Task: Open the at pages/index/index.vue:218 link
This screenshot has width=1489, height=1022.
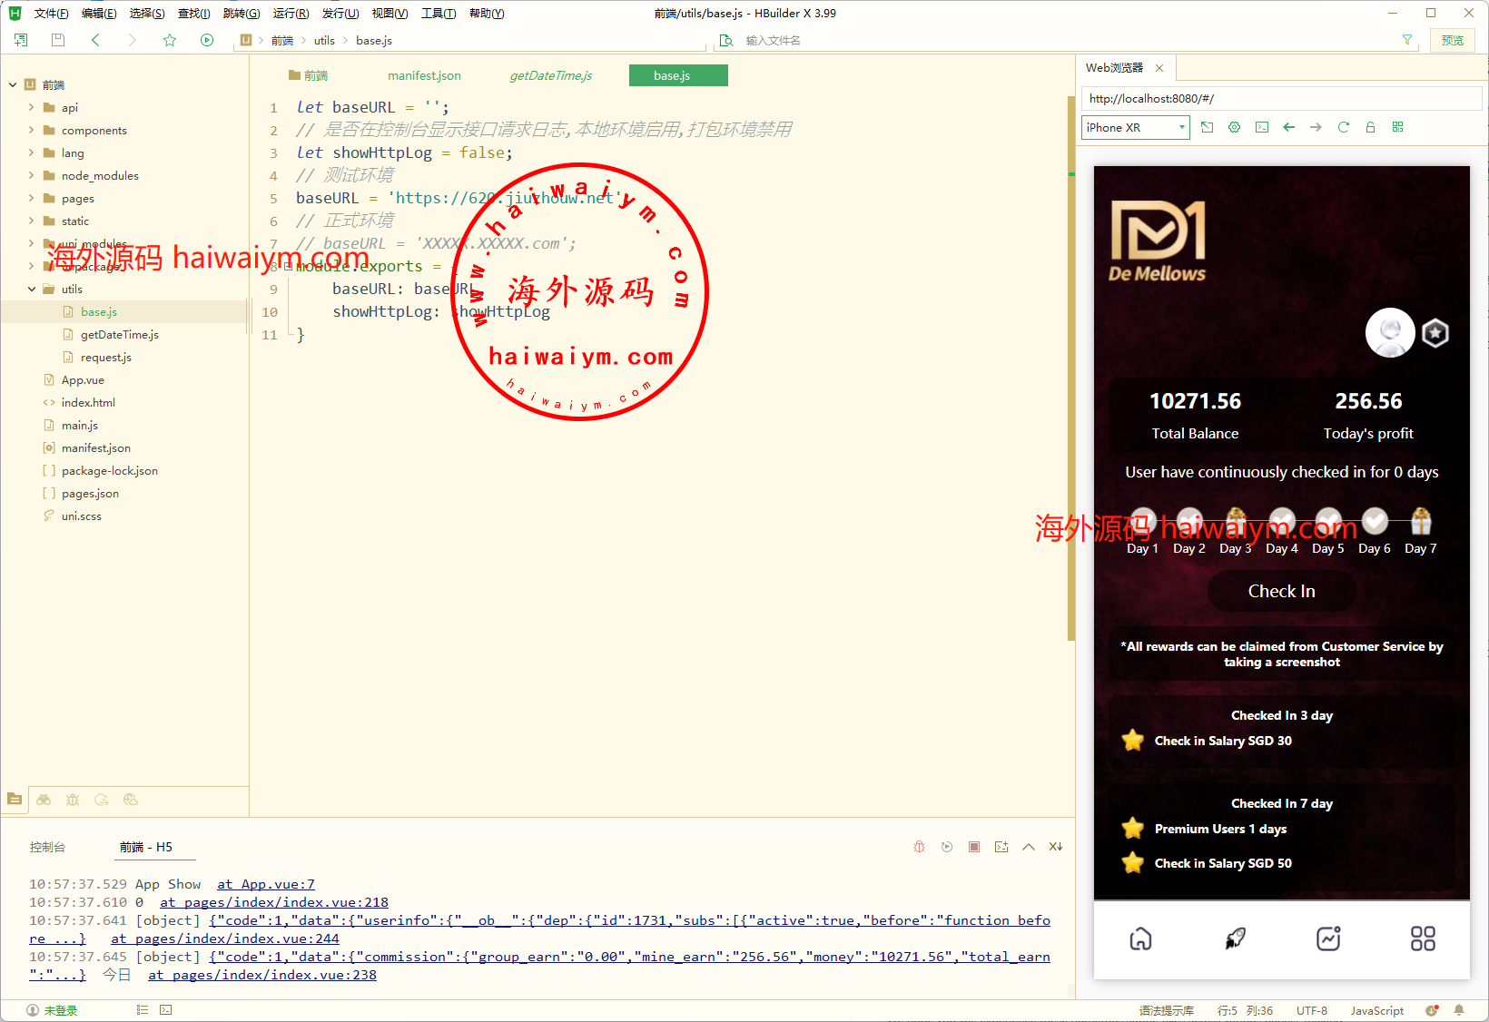Action: 274,902
